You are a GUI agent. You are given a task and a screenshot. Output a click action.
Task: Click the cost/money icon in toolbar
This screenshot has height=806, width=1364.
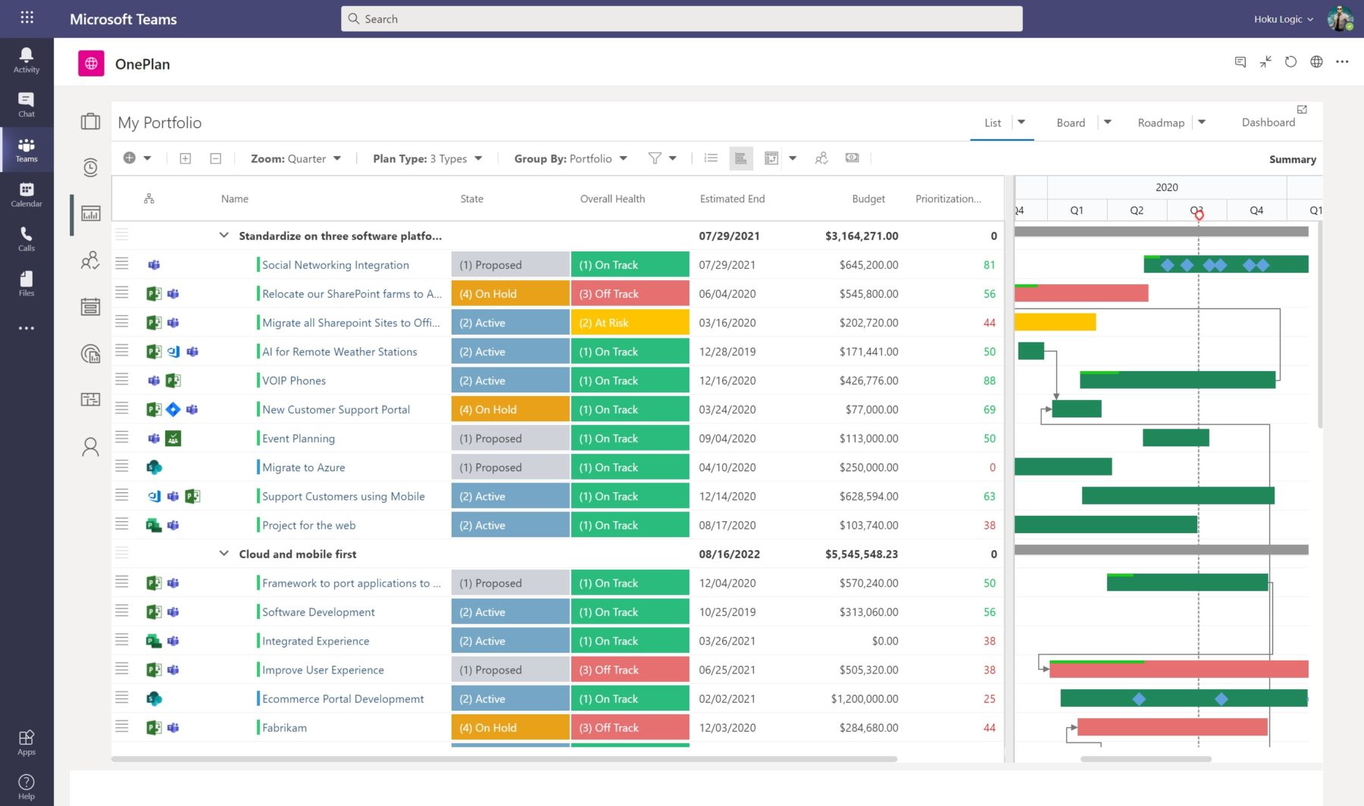point(852,158)
